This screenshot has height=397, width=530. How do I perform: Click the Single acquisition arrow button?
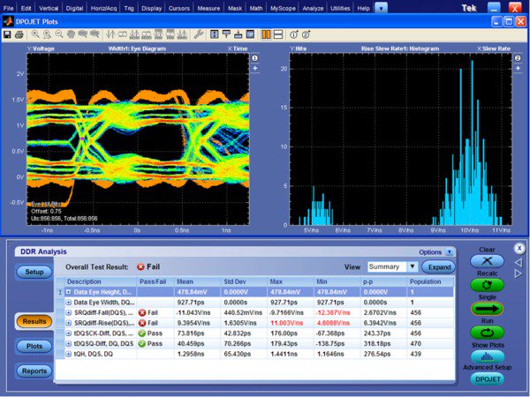coord(487,309)
